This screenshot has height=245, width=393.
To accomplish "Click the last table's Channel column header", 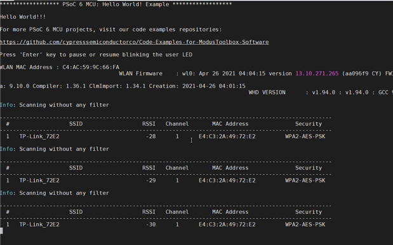I will pyautogui.click(x=177, y=212).
